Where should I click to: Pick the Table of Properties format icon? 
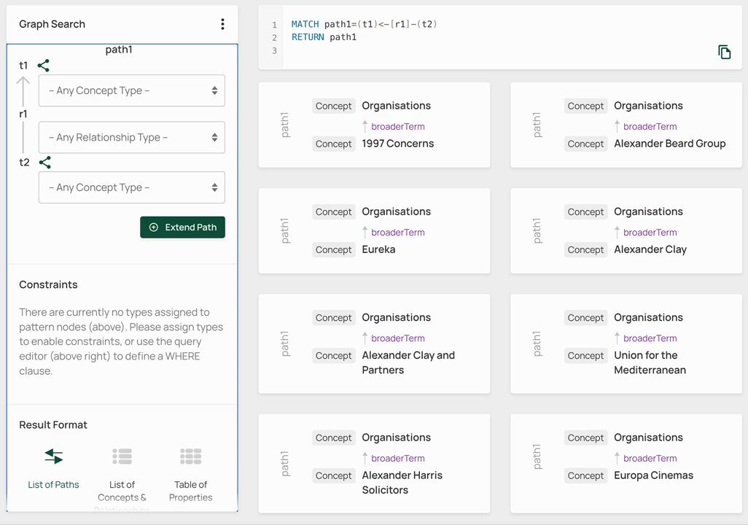(191, 456)
